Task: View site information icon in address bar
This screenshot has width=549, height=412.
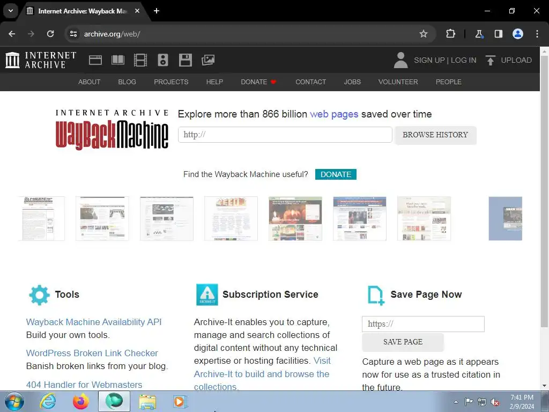Action: (73, 34)
